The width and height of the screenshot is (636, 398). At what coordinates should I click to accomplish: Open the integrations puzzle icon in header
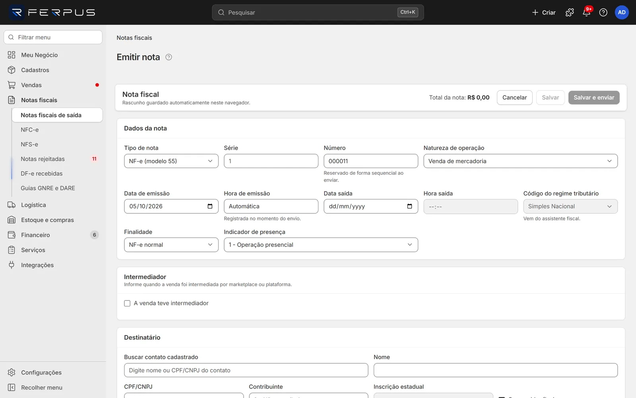pos(570,12)
